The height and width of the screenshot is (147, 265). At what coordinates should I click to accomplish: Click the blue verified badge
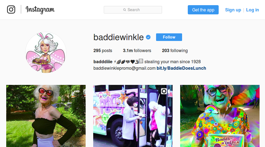tap(148, 37)
